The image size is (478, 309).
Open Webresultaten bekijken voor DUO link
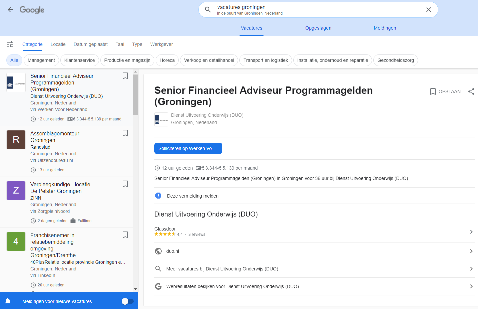[233, 286]
